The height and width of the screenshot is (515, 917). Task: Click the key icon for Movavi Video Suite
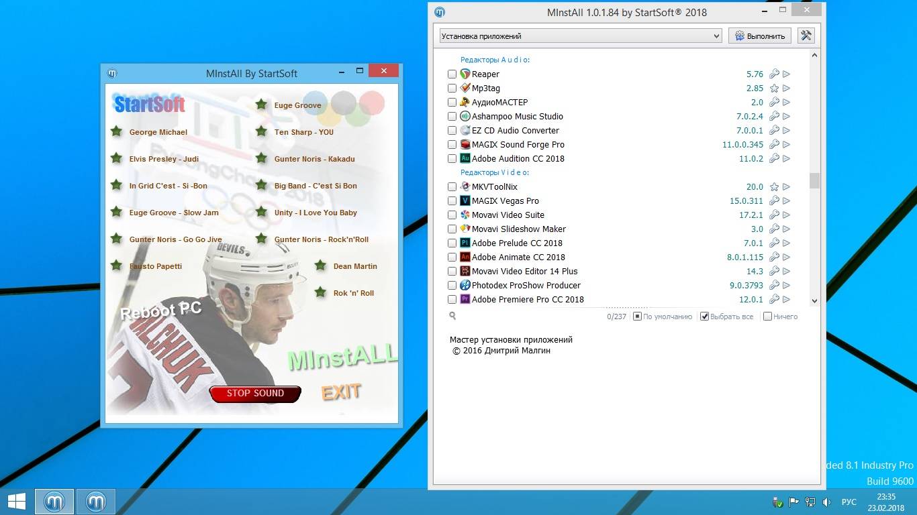click(x=774, y=215)
